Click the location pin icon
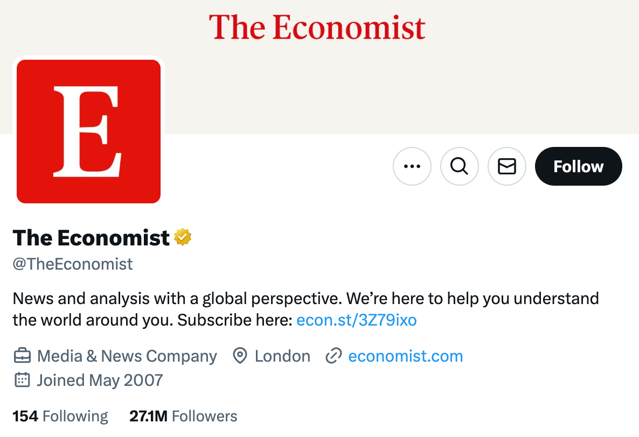The image size is (639, 437). [240, 356]
